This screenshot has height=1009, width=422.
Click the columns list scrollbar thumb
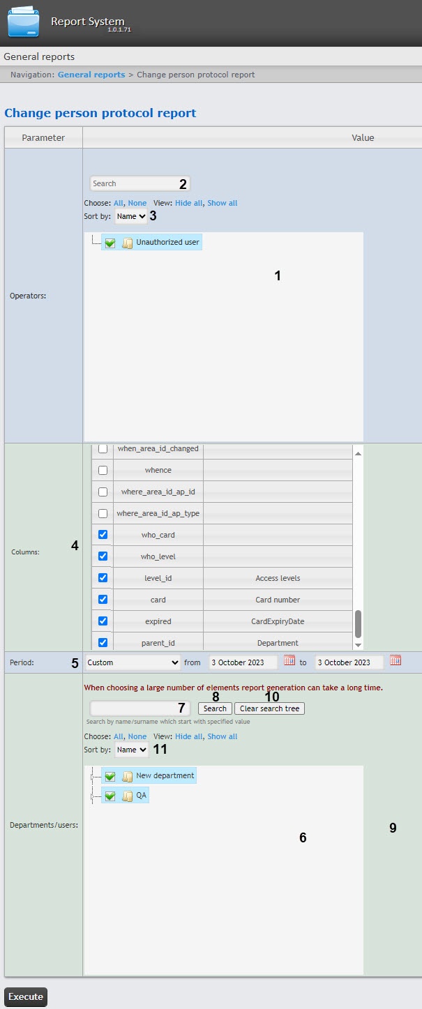(359, 623)
